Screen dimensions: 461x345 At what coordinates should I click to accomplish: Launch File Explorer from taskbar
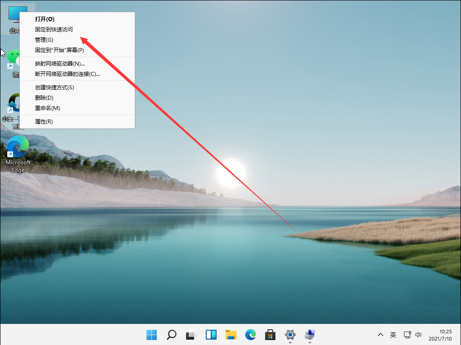231,335
